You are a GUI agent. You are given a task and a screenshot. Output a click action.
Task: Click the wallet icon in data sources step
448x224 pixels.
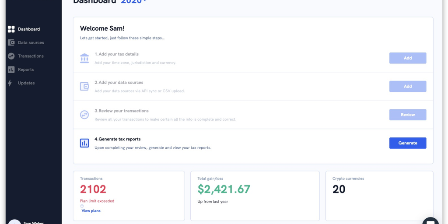click(84, 87)
